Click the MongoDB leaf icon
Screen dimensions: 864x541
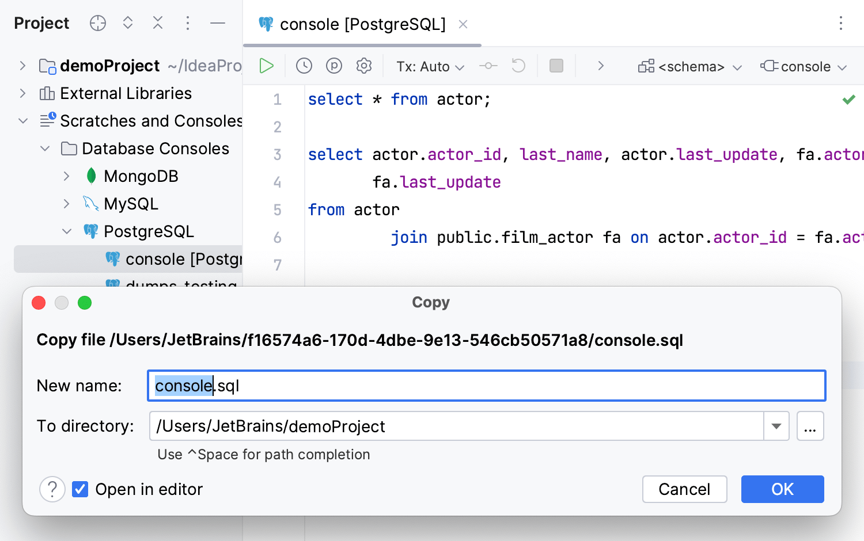point(91,176)
